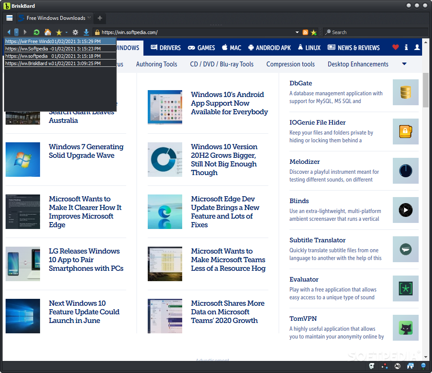Open the MAC section
Screen dimensions: 432x373
pos(232,48)
